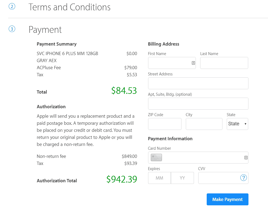Focus the First Name input field
Screen dimensions: 268x217
click(x=170, y=63)
